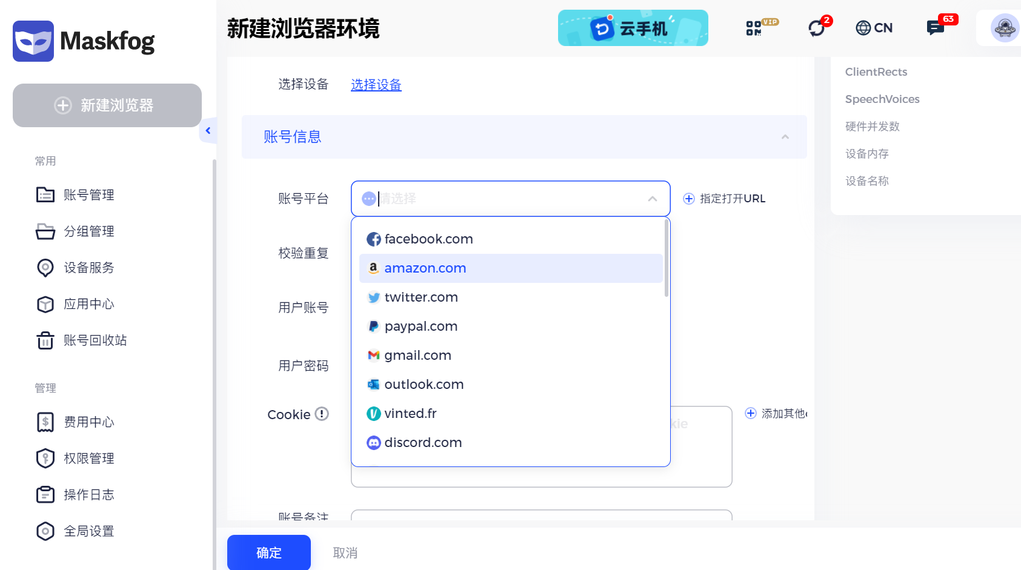The width and height of the screenshot is (1021, 570).
Task: Click the platform dropdown list scrollbar
Action: click(667, 257)
